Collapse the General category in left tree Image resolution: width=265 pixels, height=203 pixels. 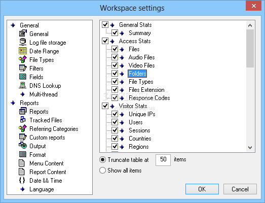[13, 25]
